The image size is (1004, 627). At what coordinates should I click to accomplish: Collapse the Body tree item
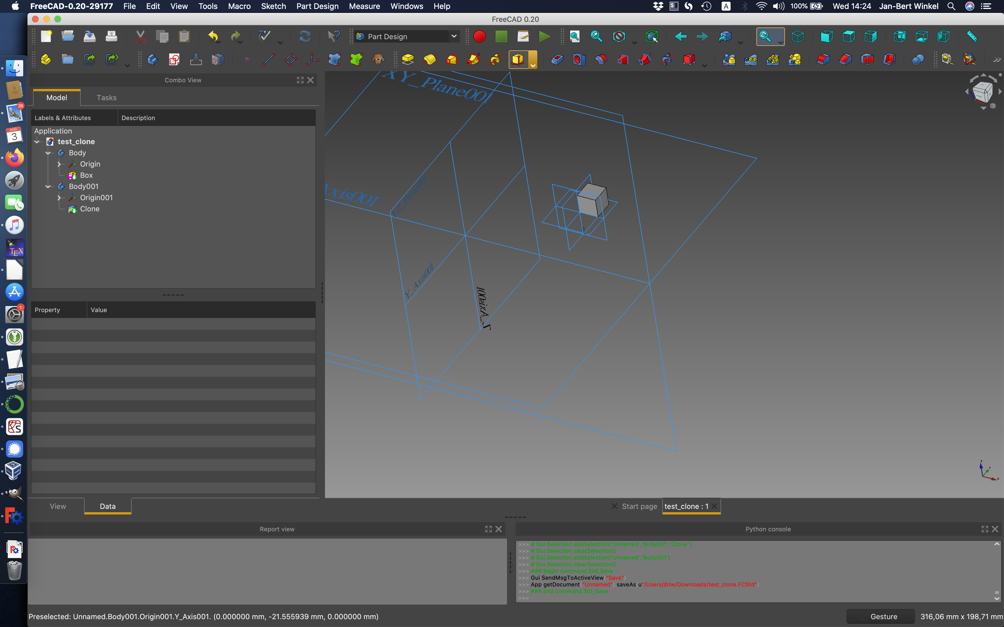tap(48, 153)
